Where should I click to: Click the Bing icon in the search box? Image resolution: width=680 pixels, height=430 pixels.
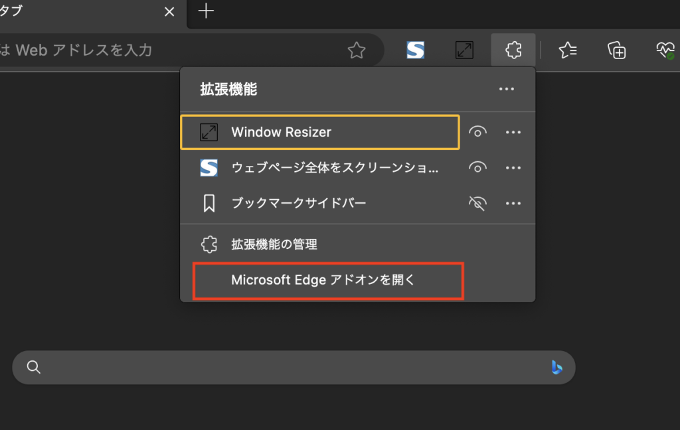(x=556, y=368)
